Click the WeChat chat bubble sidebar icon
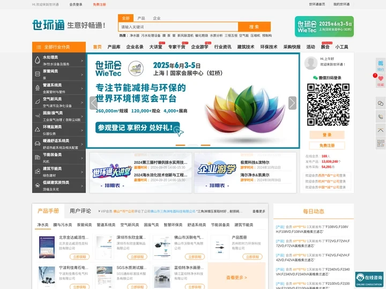The height and width of the screenshot is (289, 386). pyautogui.click(x=381, y=103)
